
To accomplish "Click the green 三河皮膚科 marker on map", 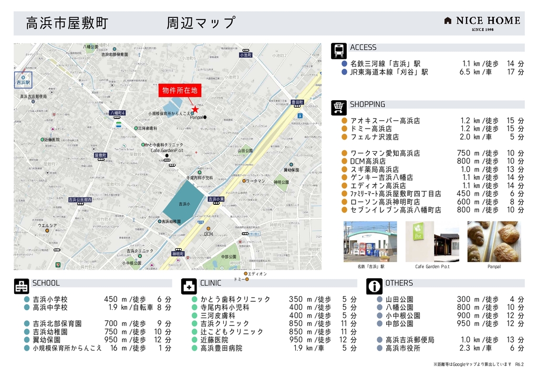I will pyautogui.click(x=136, y=128).
